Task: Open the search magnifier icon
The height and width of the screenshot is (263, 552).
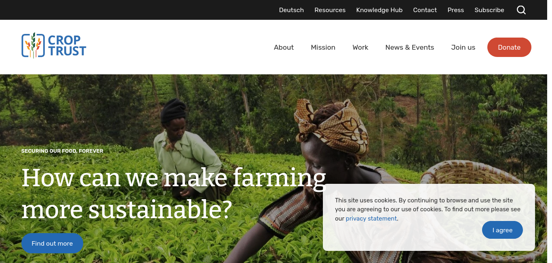Action: [521, 10]
